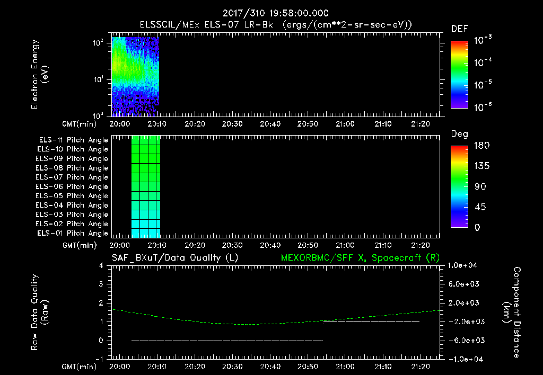The height and width of the screenshot is (375, 543).
Task: Click the 20:30 tick label under top panel
Action: pyautogui.click(x=232, y=124)
